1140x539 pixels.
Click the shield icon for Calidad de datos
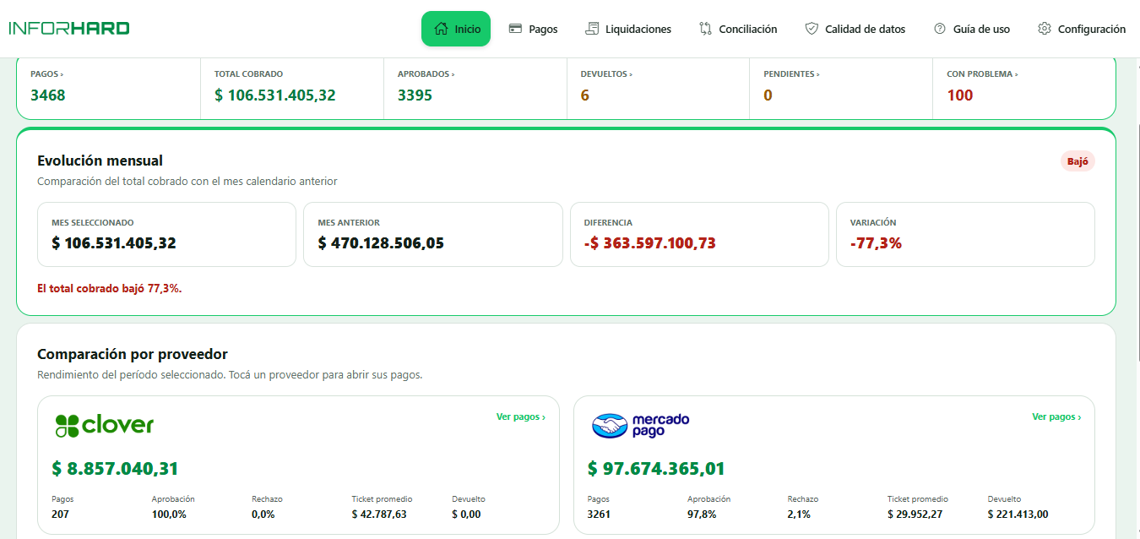pos(812,29)
